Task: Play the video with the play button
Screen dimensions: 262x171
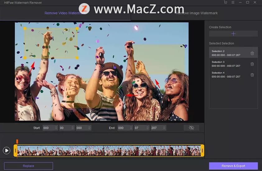Action: pos(7,150)
